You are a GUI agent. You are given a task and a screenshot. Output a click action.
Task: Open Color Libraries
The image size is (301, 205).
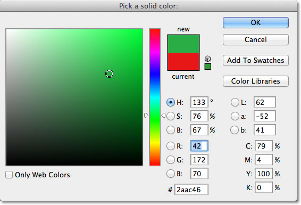256,81
